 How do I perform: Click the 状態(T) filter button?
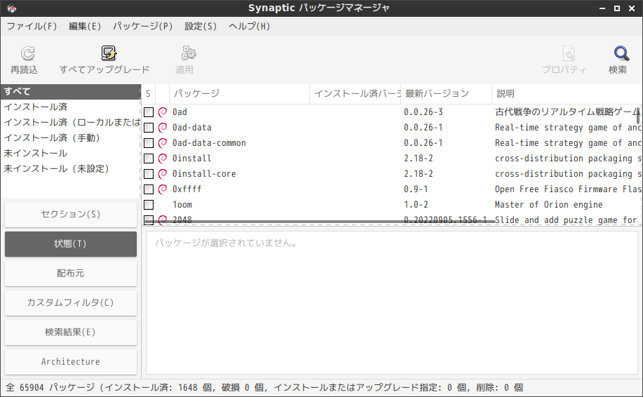coord(71,243)
